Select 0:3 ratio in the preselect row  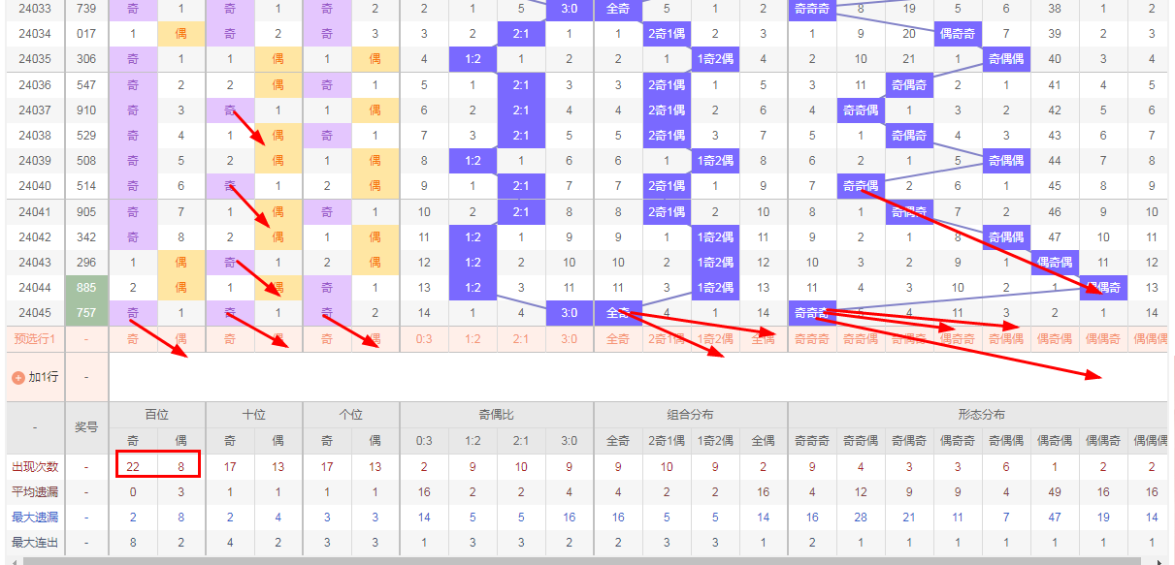424,339
